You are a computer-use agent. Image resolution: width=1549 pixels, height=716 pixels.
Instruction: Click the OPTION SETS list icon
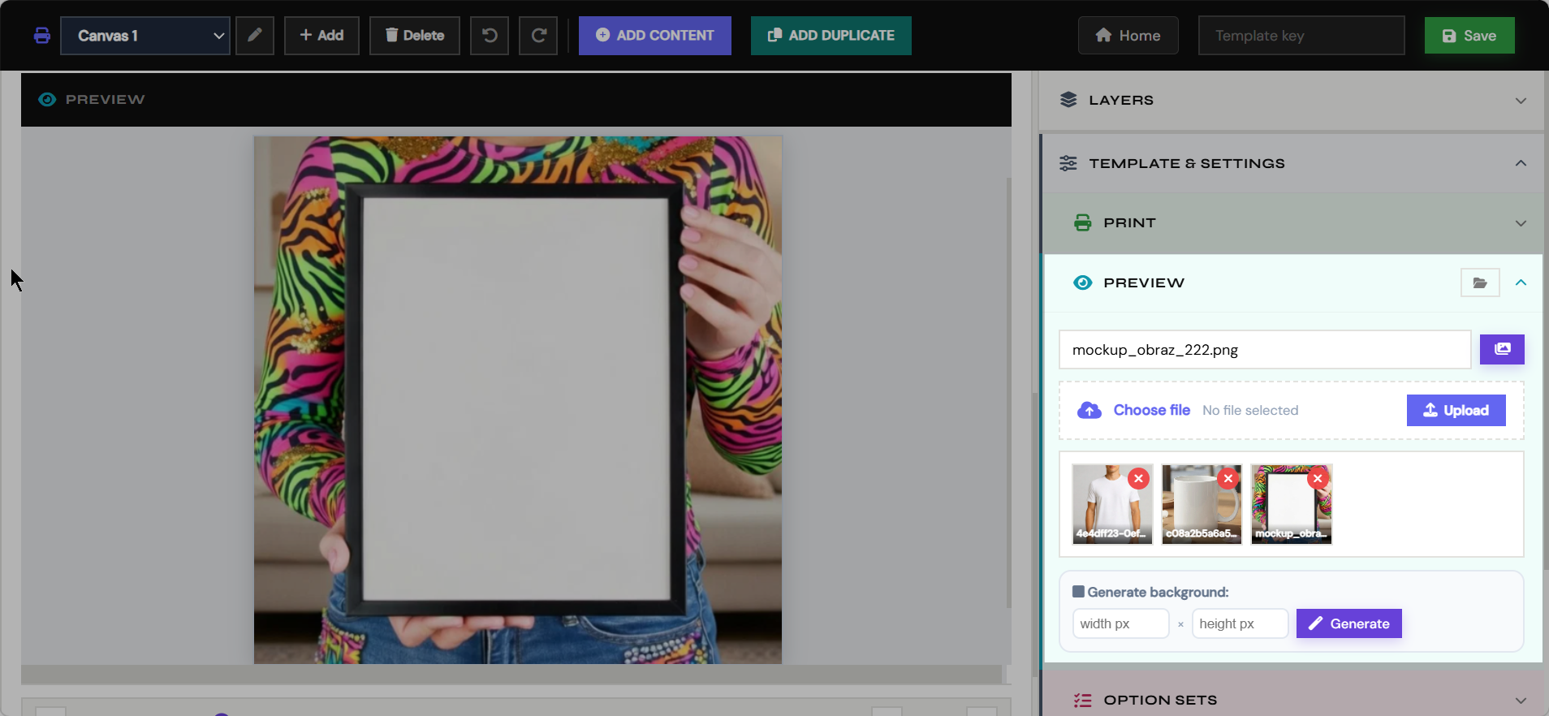tap(1083, 700)
